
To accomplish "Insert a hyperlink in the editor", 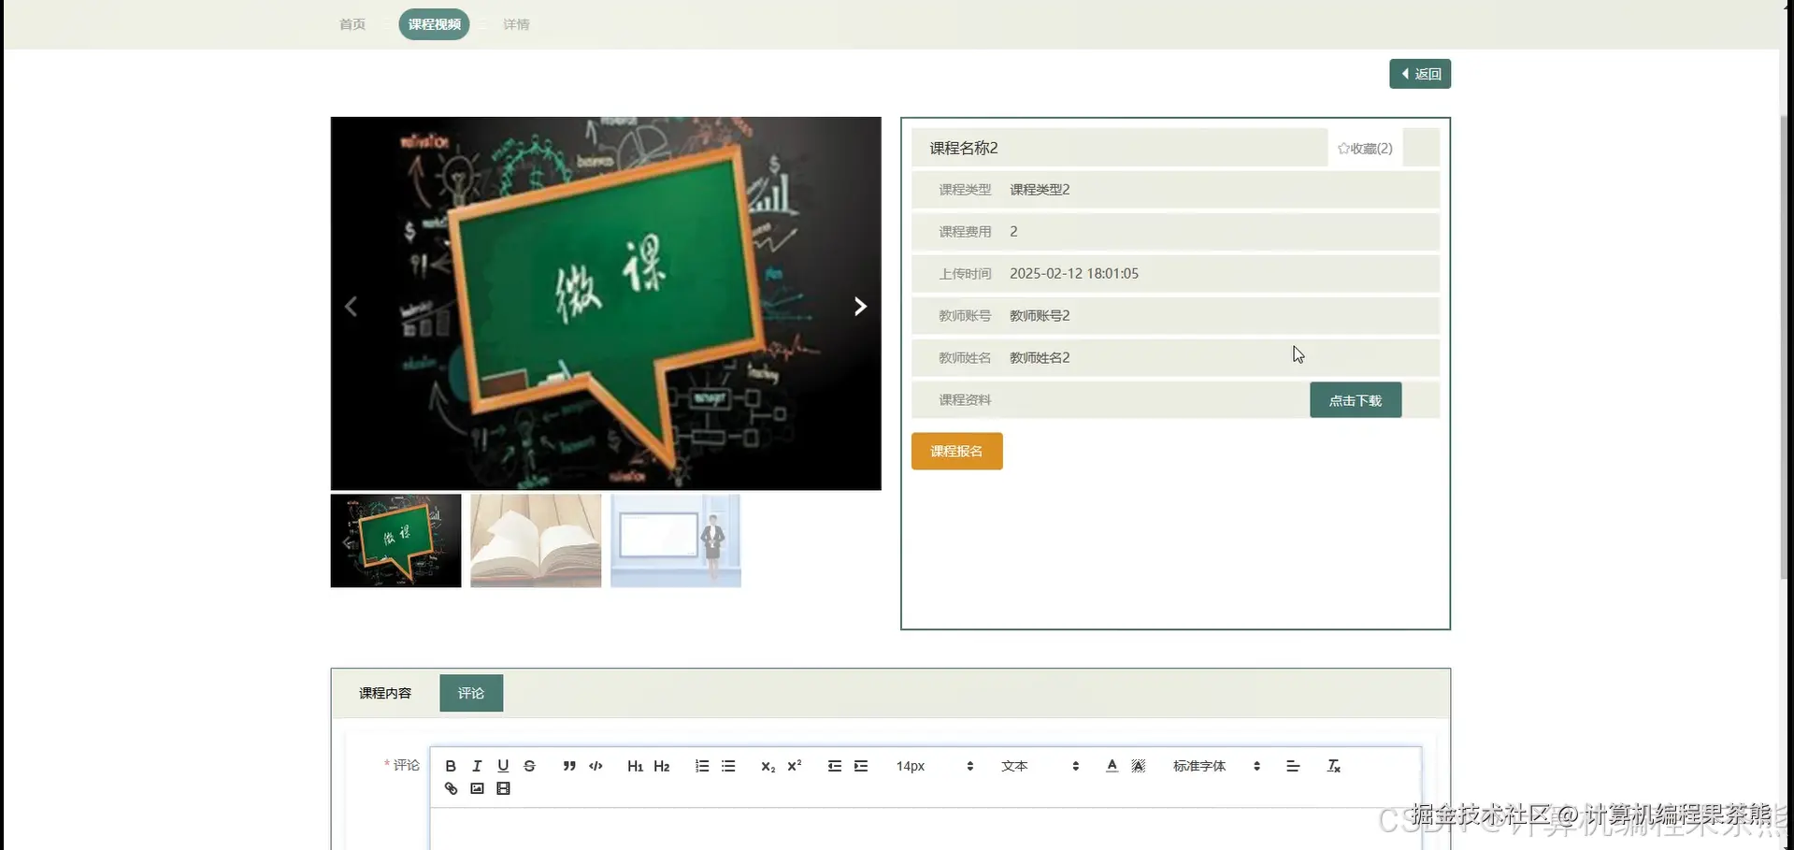I will pyautogui.click(x=450, y=787).
